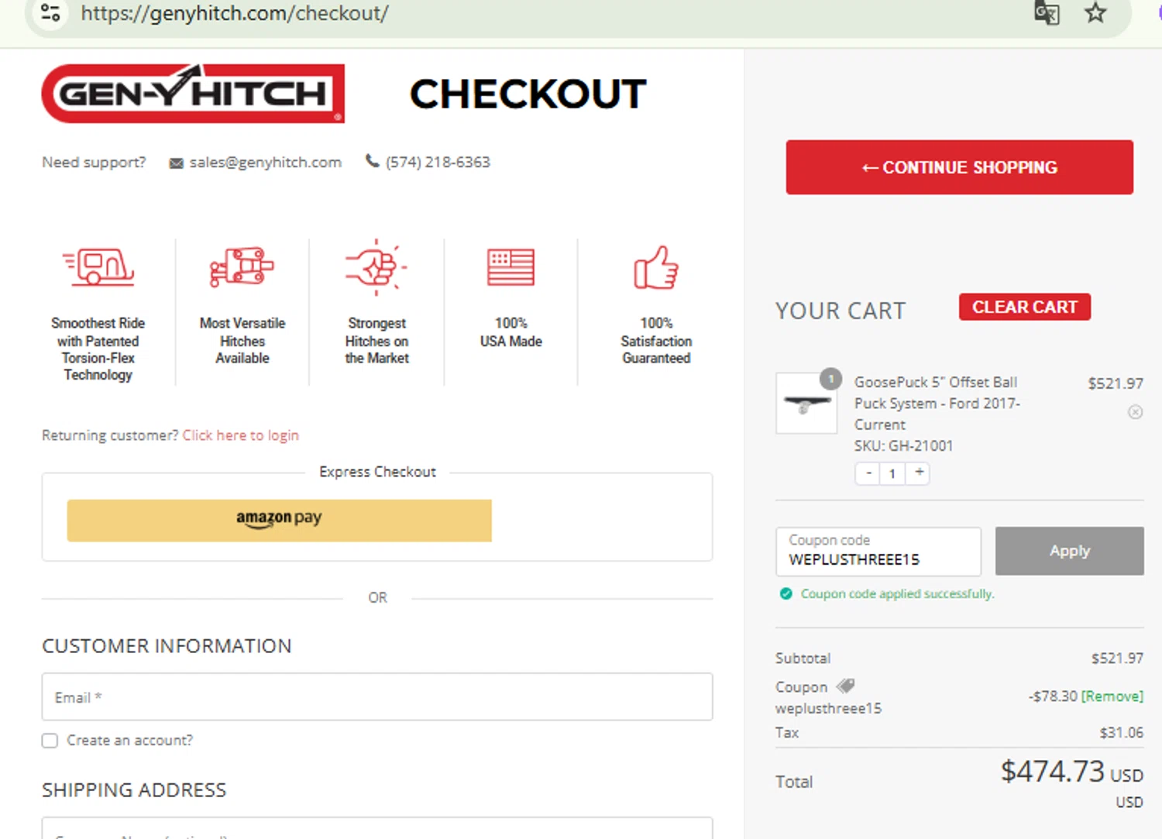Click the site settings icon in address bar
1162x839 pixels.
(x=50, y=13)
